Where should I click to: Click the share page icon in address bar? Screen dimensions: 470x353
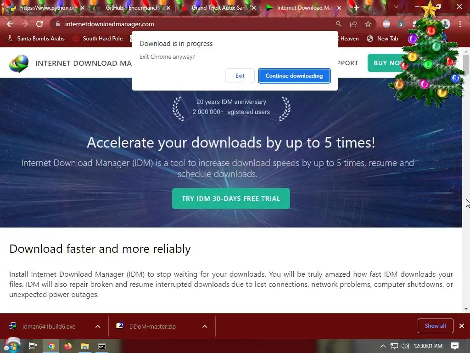[x=353, y=24]
